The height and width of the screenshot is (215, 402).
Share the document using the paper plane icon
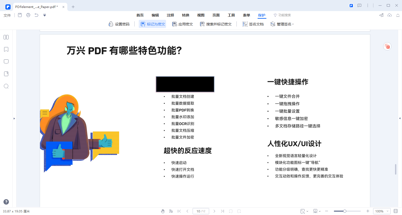point(381,15)
